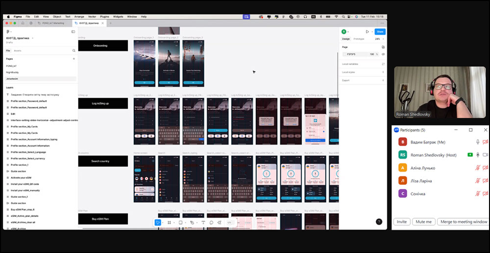Open the Figma main menu dropdown

(9, 32)
